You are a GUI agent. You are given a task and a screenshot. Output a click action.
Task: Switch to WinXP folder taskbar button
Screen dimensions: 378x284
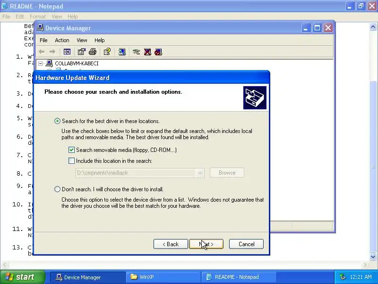click(x=163, y=277)
